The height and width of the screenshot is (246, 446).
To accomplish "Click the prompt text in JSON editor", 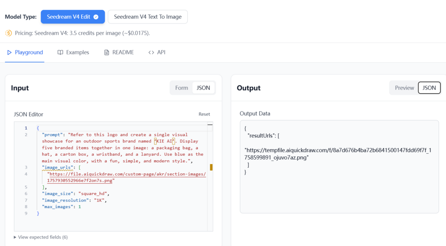I will tap(122, 148).
